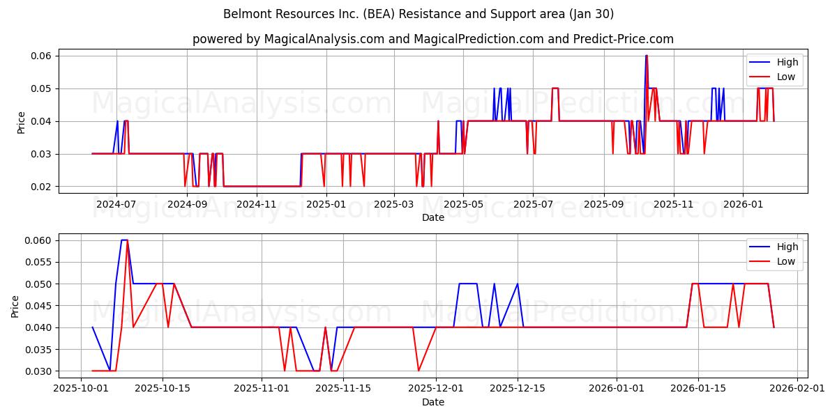Click the '2025-05' x-axis label
Screen dimensions: 837x418
pos(463,205)
